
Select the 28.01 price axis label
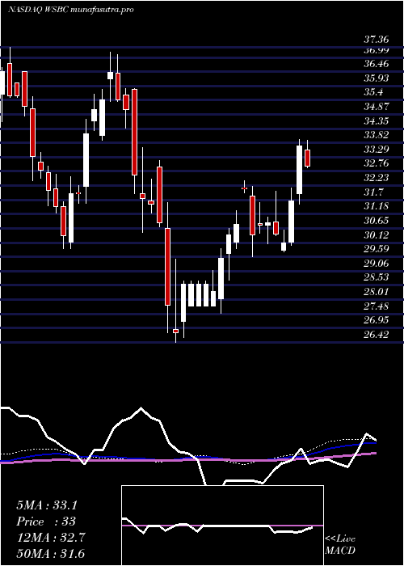(377, 292)
